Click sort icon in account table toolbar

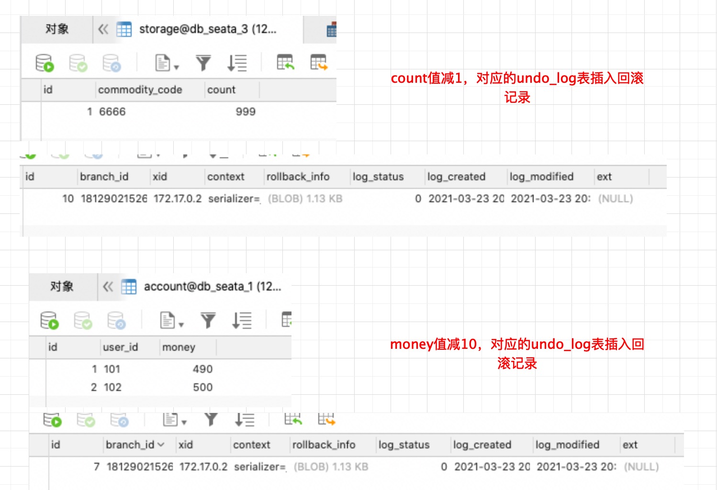click(x=242, y=321)
